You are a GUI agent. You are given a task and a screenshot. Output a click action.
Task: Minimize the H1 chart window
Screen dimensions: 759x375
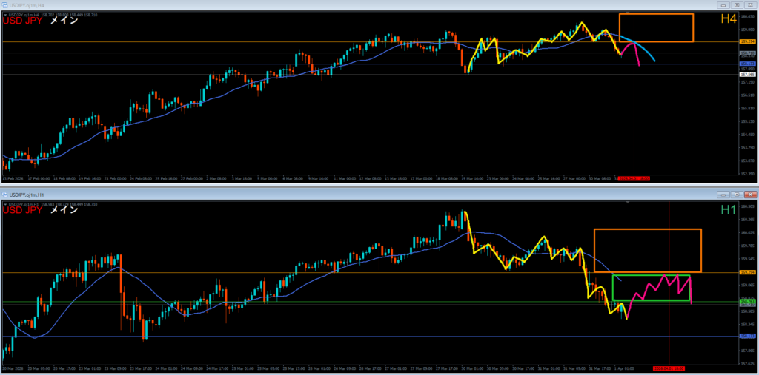(722, 193)
